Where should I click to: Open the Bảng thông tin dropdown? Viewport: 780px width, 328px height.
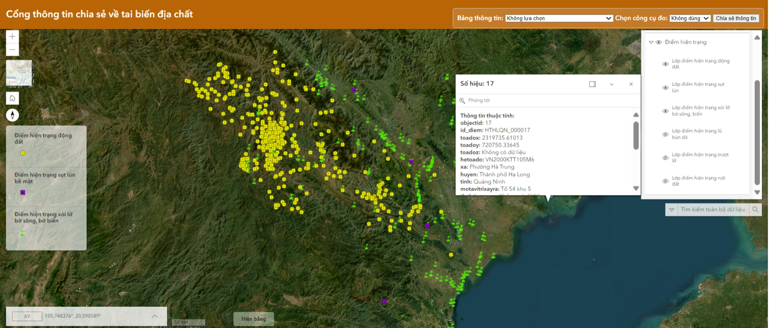pos(559,18)
